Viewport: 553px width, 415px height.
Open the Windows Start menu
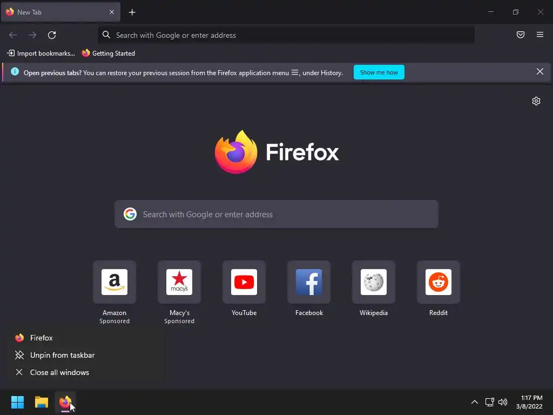(x=17, y=402)
